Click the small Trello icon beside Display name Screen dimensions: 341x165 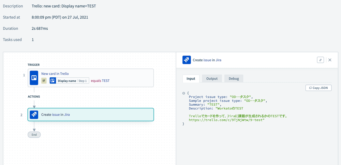53,81
